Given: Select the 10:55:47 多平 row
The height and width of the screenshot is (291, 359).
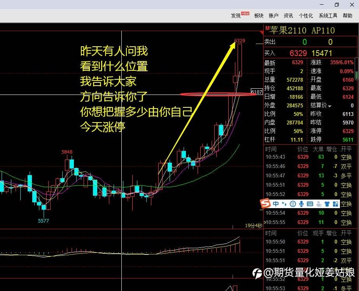Looking at the screenshot, I should click(308, 175).
